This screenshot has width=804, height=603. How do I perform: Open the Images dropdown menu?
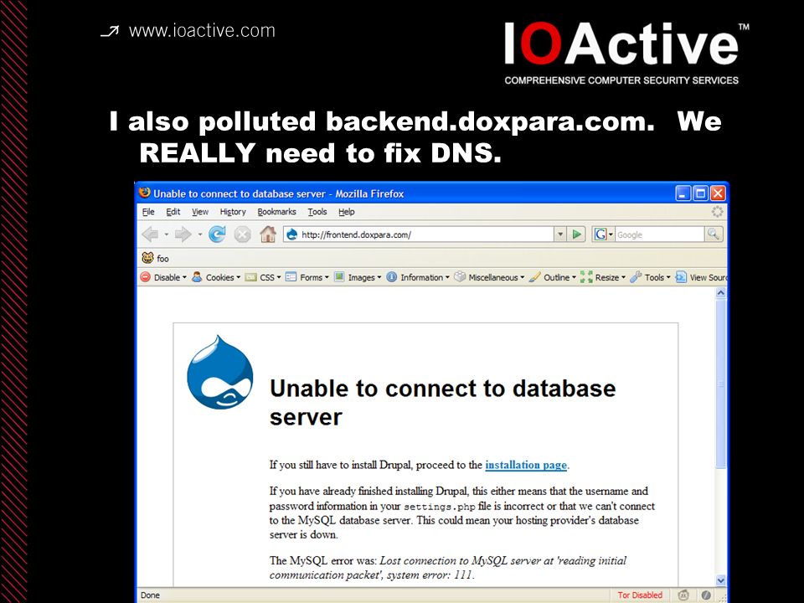(358, 277)
